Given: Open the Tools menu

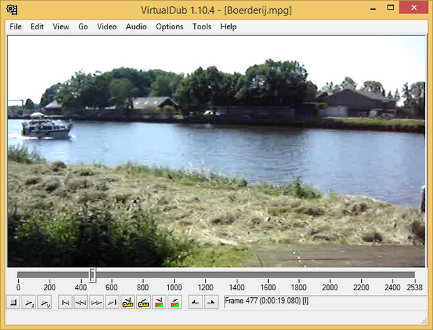Looking at the screenshot, I should (202, 27).
